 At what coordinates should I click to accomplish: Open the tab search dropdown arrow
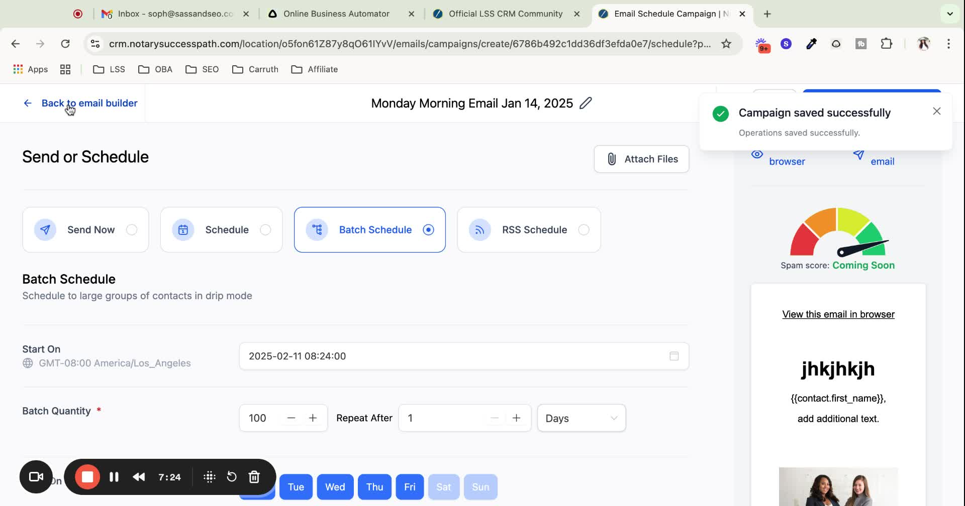(950, 14)
